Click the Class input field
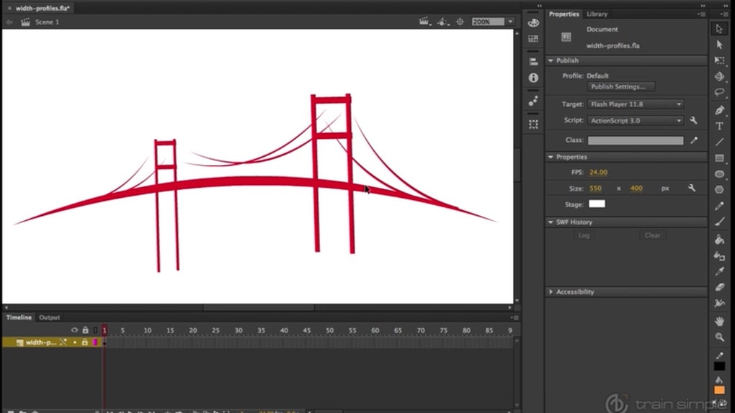The image size is (735, 413). pos(635,141)
